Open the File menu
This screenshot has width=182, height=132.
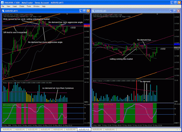click(x=3, y=6)
